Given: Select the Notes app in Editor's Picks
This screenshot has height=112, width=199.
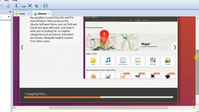Looking at the screenshot, I should (x=93, y=61).
